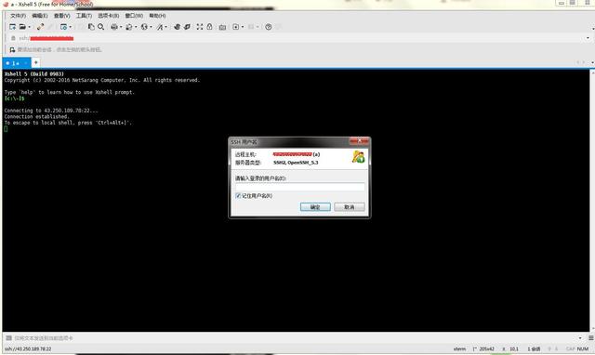
Task: Add a new tab with plus button
Action: click(x=35, y=62)
